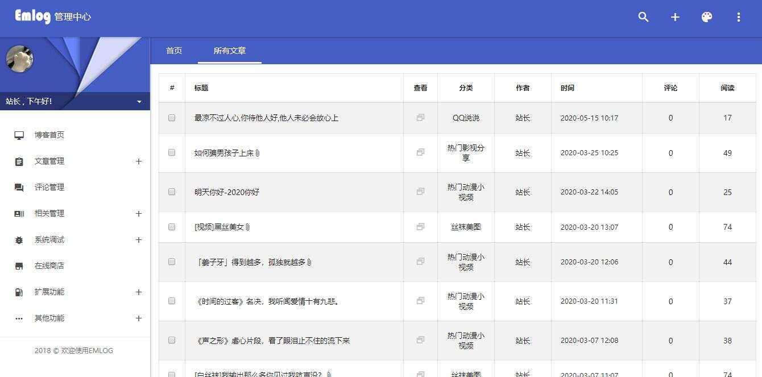Viewport: 762px width, 377px height.
Task: Expand the 系统调试 sidebar section
Action: 138,239
